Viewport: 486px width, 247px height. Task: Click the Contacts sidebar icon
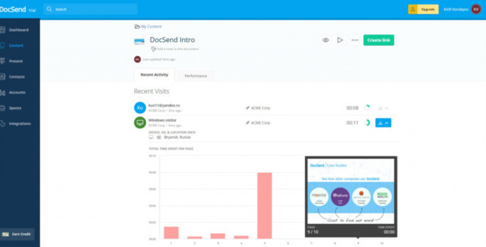point(2,76)
